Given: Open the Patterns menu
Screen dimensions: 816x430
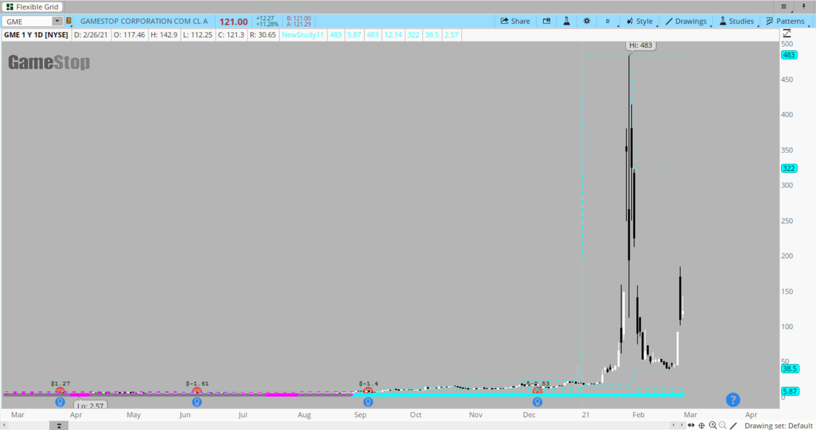Looking at the screenshot, I should (785, 21).
